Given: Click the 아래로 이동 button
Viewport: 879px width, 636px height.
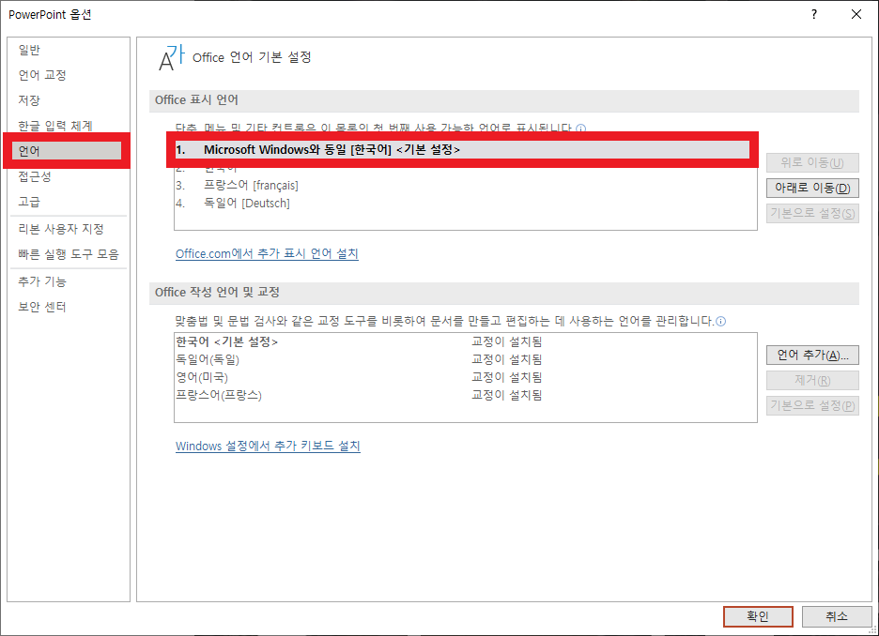Looking at the screenshot, I should 812,188.
